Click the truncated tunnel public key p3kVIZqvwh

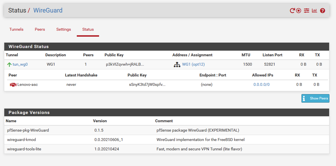[x=125, y=65]
